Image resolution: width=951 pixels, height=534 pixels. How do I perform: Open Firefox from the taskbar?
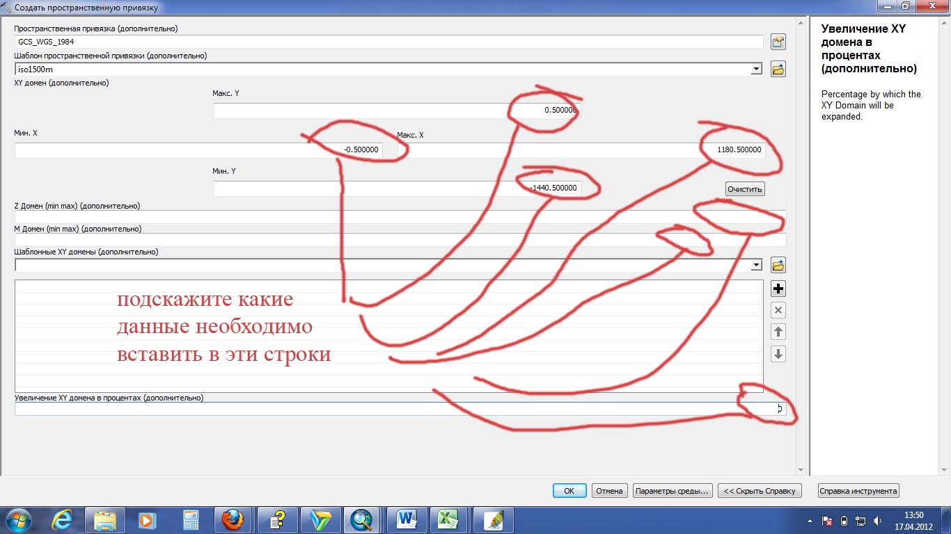pyautogui.click(x=233, y=519)
